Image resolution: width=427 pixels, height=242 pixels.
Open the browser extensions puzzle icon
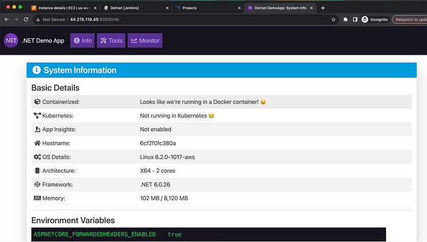coord(345,19)
